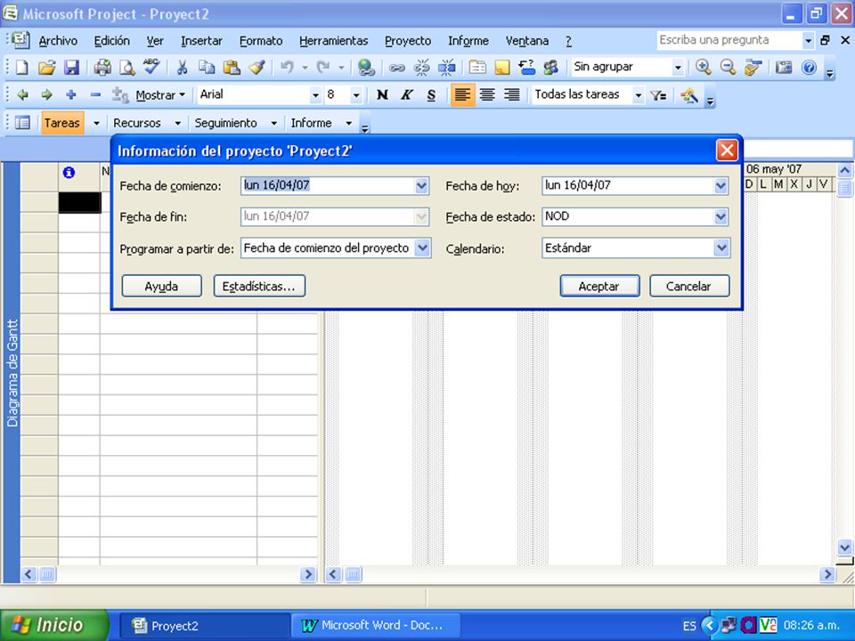Click the Tareas guide button

(62, 123)
